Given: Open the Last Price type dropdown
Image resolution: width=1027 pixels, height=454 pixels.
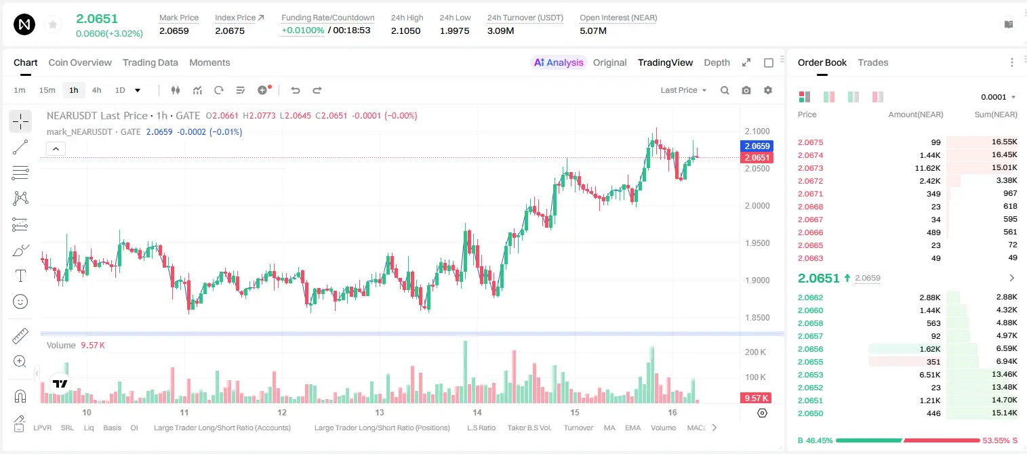Looking at the screenshot, I should point(683,90).
